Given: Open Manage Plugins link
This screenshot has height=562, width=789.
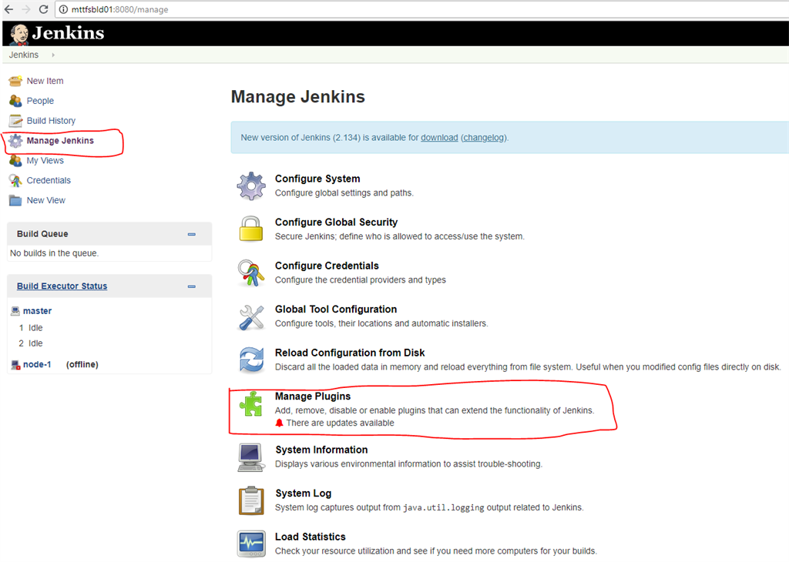Looking at the screenshot, I should point(313,396).
